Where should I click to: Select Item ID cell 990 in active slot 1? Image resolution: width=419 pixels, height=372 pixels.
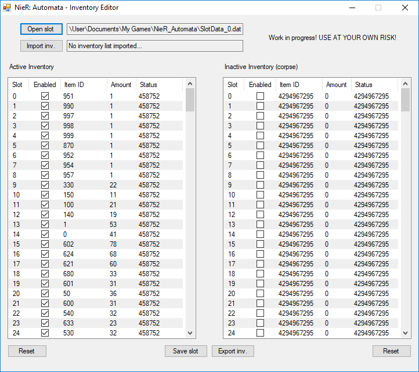pos(68,106)
